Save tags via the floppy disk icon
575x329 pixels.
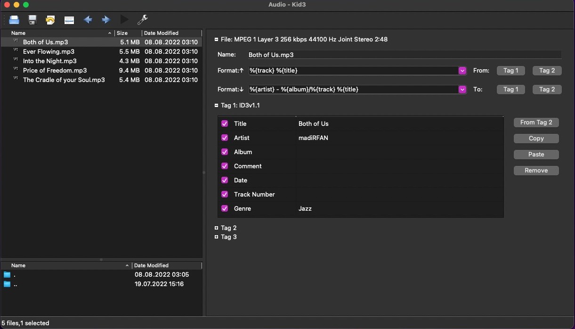[x=32, y=20]
